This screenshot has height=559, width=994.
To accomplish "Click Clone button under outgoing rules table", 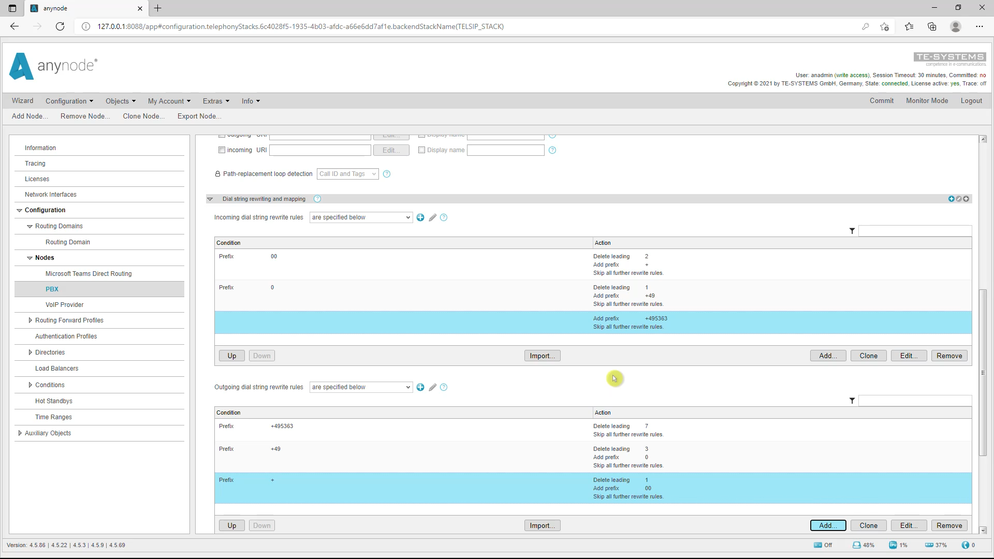I will click(868, 525).
